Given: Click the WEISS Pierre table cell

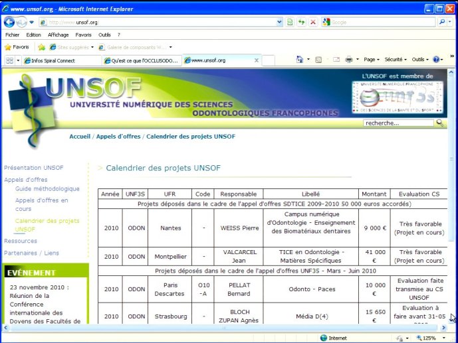Looking at the screenshot, I should pyautogui.click(x=239, y=228).
